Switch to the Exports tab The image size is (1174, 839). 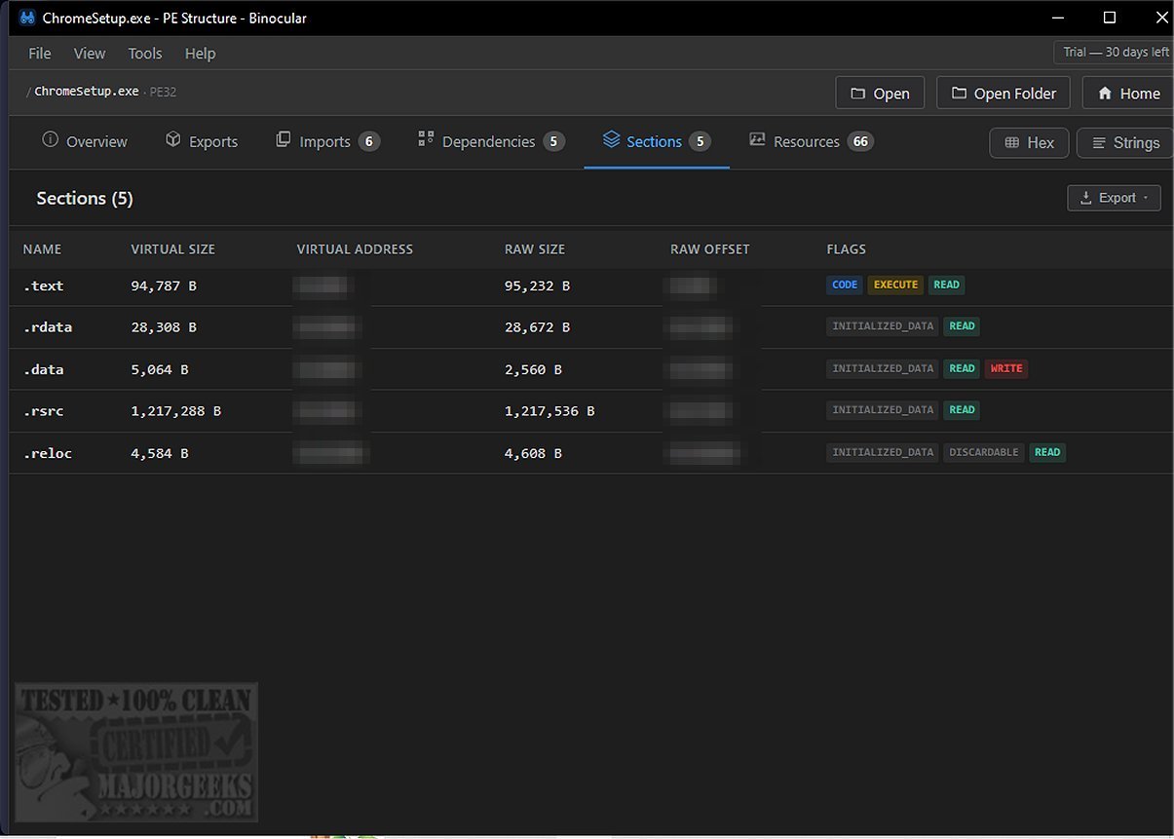[x=202, y=141]
